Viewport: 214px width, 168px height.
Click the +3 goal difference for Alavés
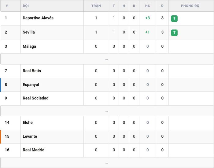148,18
